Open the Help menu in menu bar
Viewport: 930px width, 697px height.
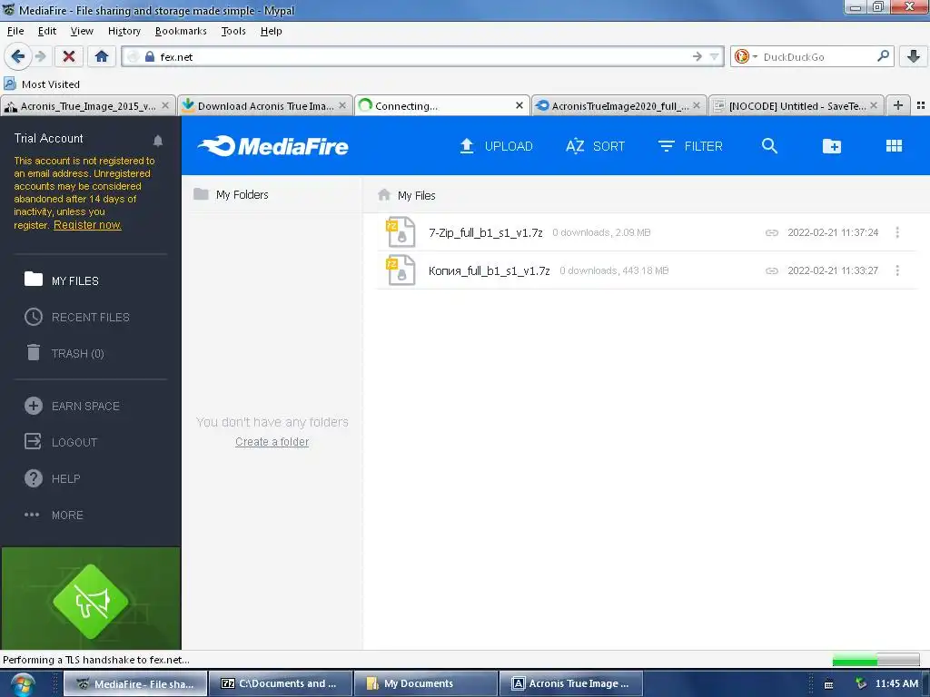click(x=271, y=31)
